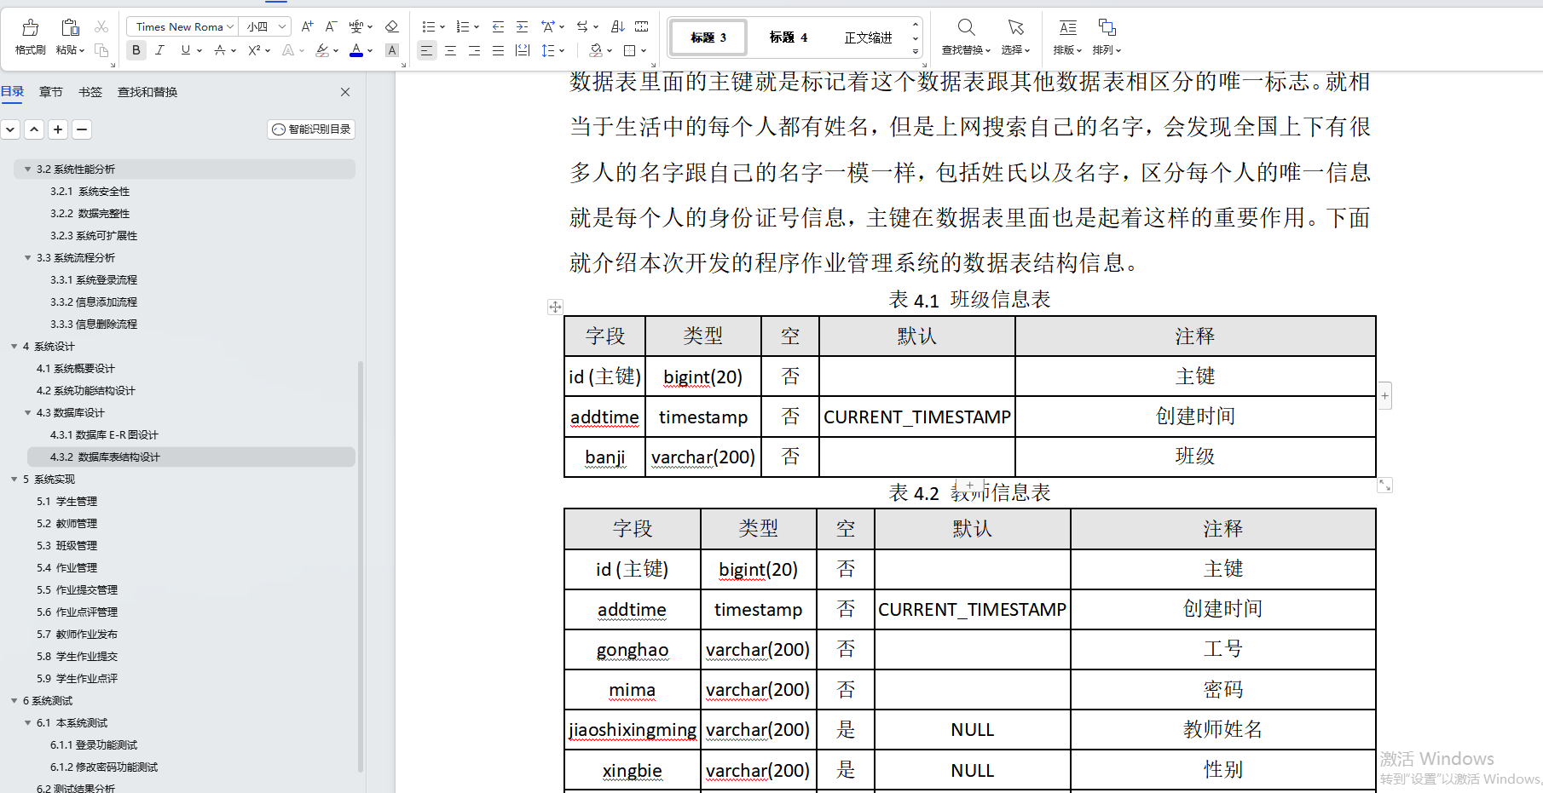The height and width of the screenshot is (793, 1543).
Task: Increase font size with the A+ icon
Action: tap(306, 26)
